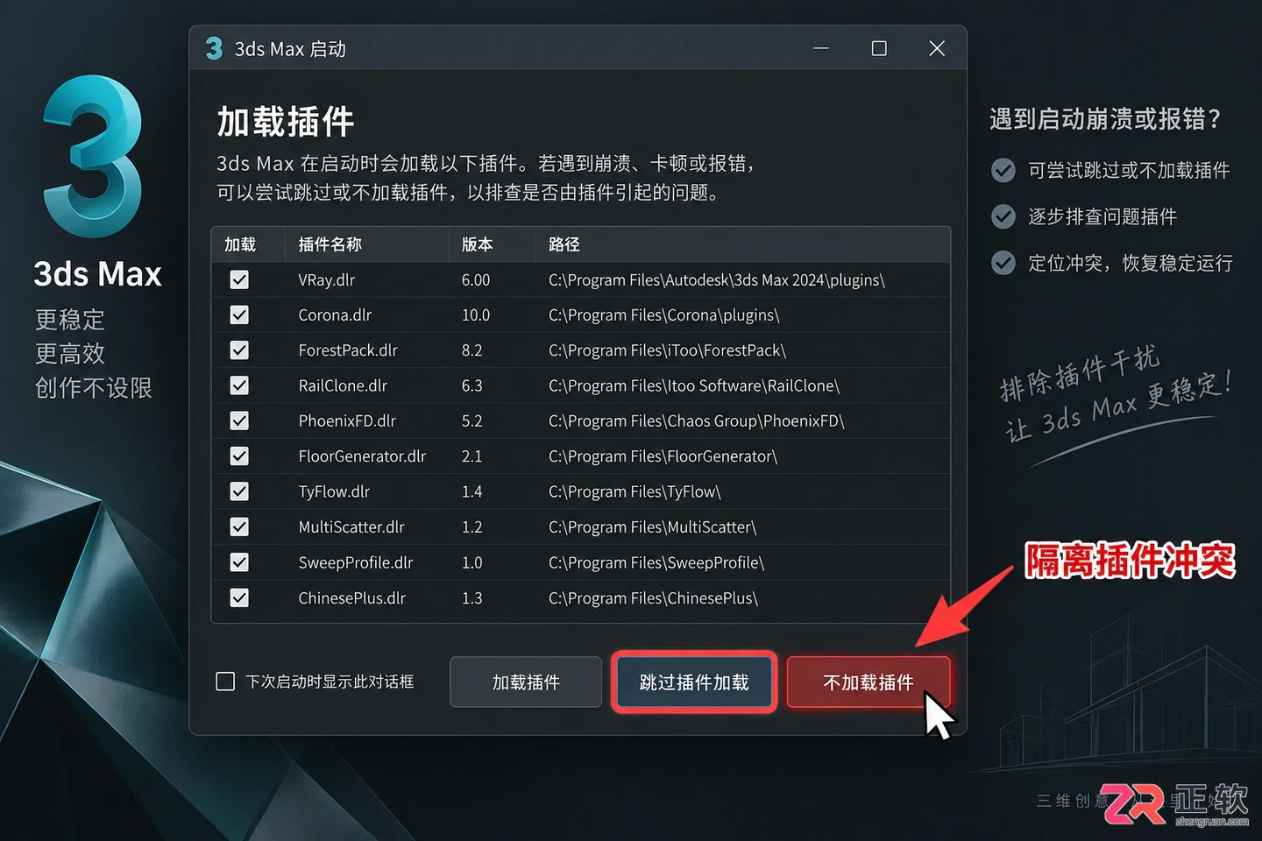Select the SweepProfile.dlr plugin name
Screen dimensions: 1262x841
click(356, 562)
